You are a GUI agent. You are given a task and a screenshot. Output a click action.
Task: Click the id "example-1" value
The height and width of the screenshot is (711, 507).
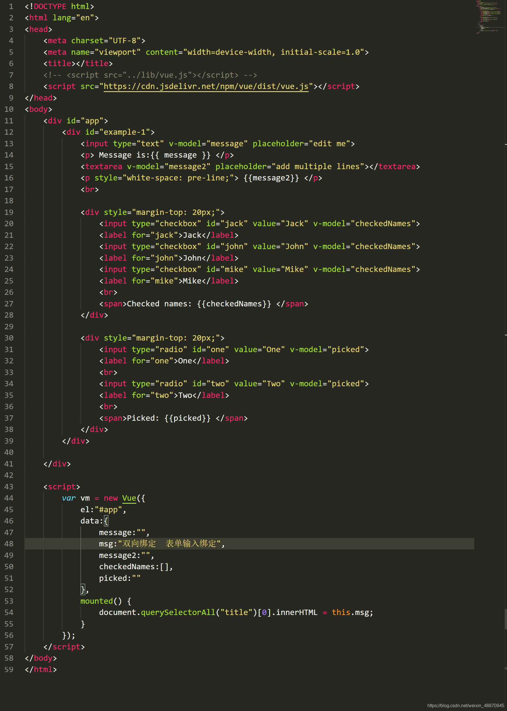124,132
